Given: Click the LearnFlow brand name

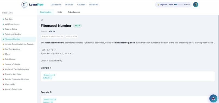Looking at the screenshot, I should (x=36, y=5).
